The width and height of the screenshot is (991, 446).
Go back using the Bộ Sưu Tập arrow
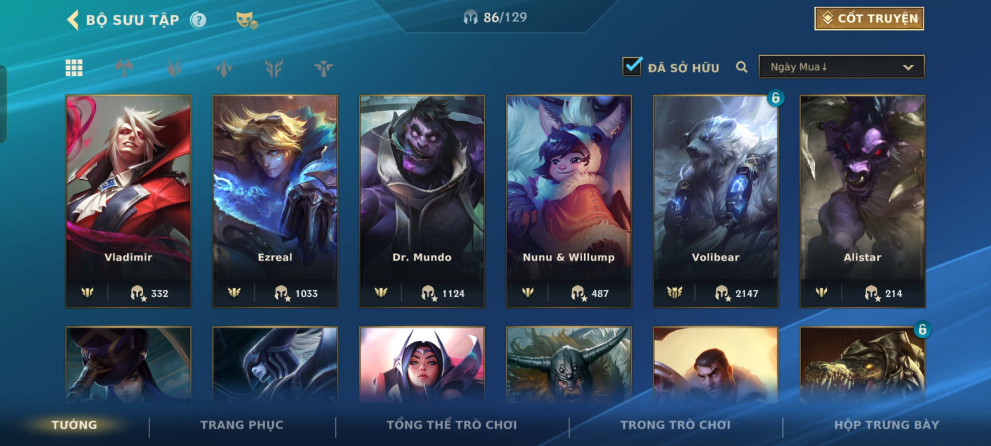click(73, 20)
